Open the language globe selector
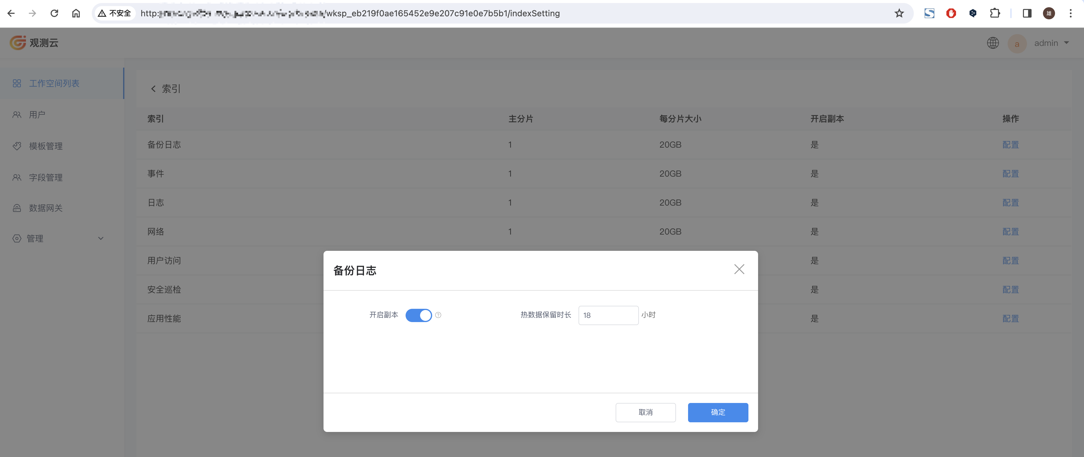Viewport: 1084px width, 457px height. [993, 43]
